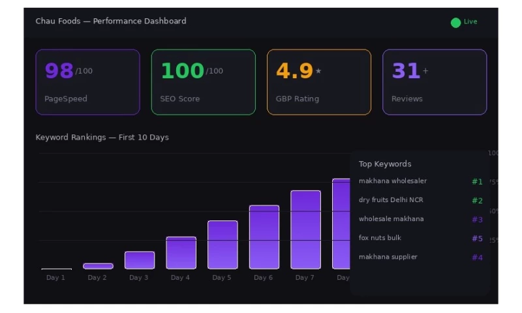Select the fox nuts bulk keyword
The height and width of the screenshot is (313, 522).
point(380,238)
